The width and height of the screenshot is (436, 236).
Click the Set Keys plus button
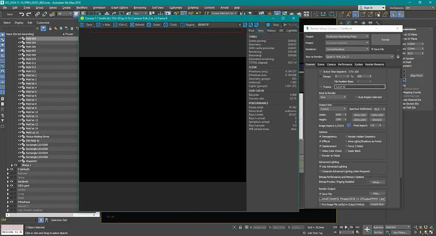[x=367, y=229]
